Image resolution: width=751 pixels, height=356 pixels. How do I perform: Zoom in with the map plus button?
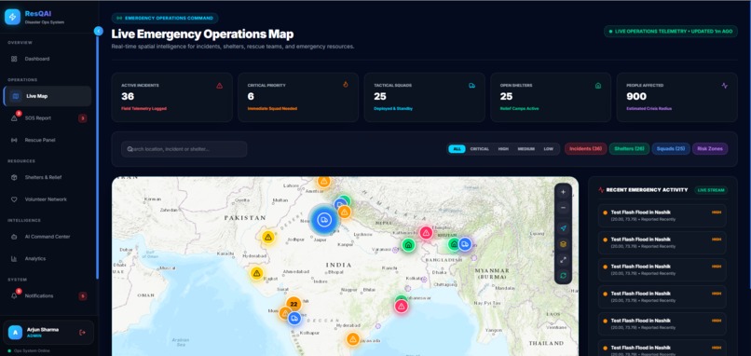[x=563, y=192]
